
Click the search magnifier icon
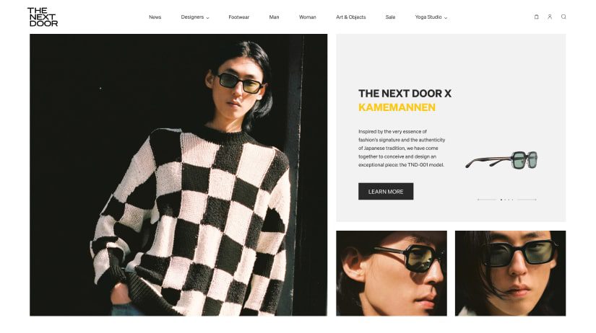pos(563,17)
